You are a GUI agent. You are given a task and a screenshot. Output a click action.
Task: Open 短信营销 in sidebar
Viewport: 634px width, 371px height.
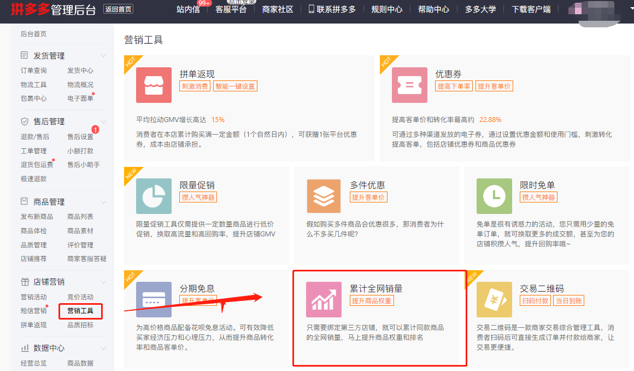pyautogui.click(x=33, y=311)
